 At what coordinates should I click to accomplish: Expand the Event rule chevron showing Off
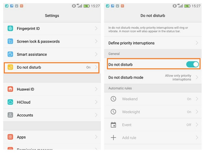(x=197, y=125)
